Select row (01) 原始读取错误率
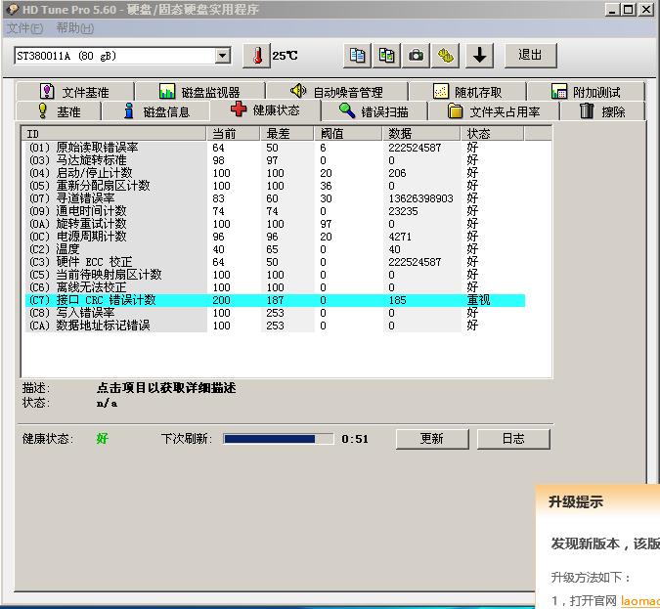Screen dimensions: 660x609 (276, 148)
